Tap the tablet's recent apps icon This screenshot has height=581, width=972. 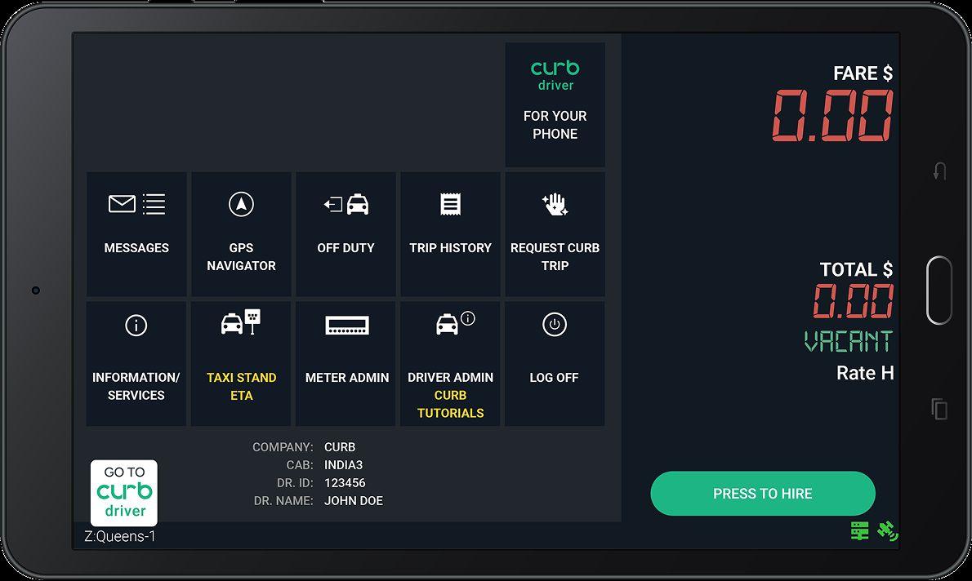click(x=940, y=409)
